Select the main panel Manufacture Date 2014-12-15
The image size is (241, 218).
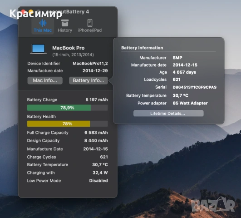coord(95,149)
